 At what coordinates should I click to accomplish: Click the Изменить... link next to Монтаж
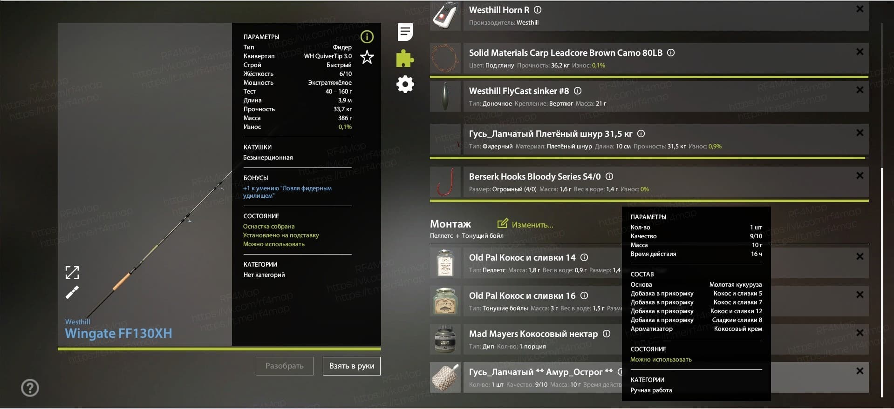[525, 224]
